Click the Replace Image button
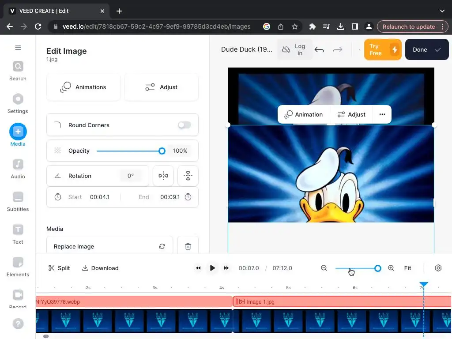The image size is (452, 339). coord(109,246)
